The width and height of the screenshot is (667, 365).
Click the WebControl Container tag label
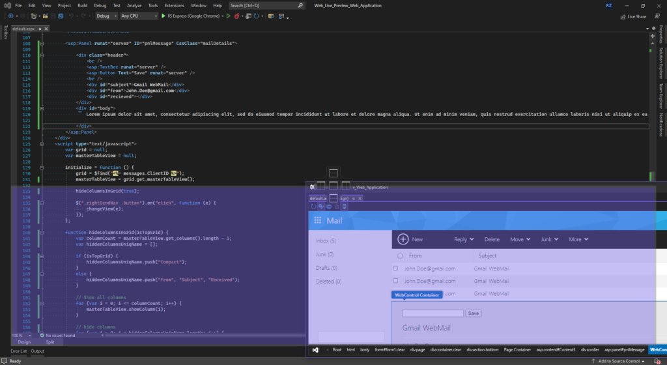[417, 295]
